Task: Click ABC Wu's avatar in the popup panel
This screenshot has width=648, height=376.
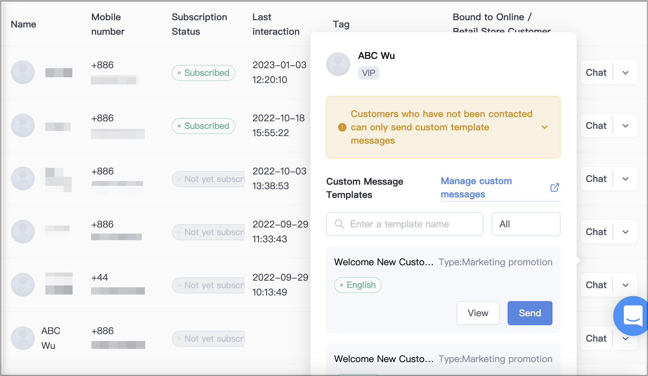Action: (338, 64)
